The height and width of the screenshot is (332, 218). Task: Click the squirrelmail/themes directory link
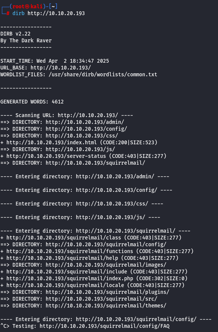106,306
